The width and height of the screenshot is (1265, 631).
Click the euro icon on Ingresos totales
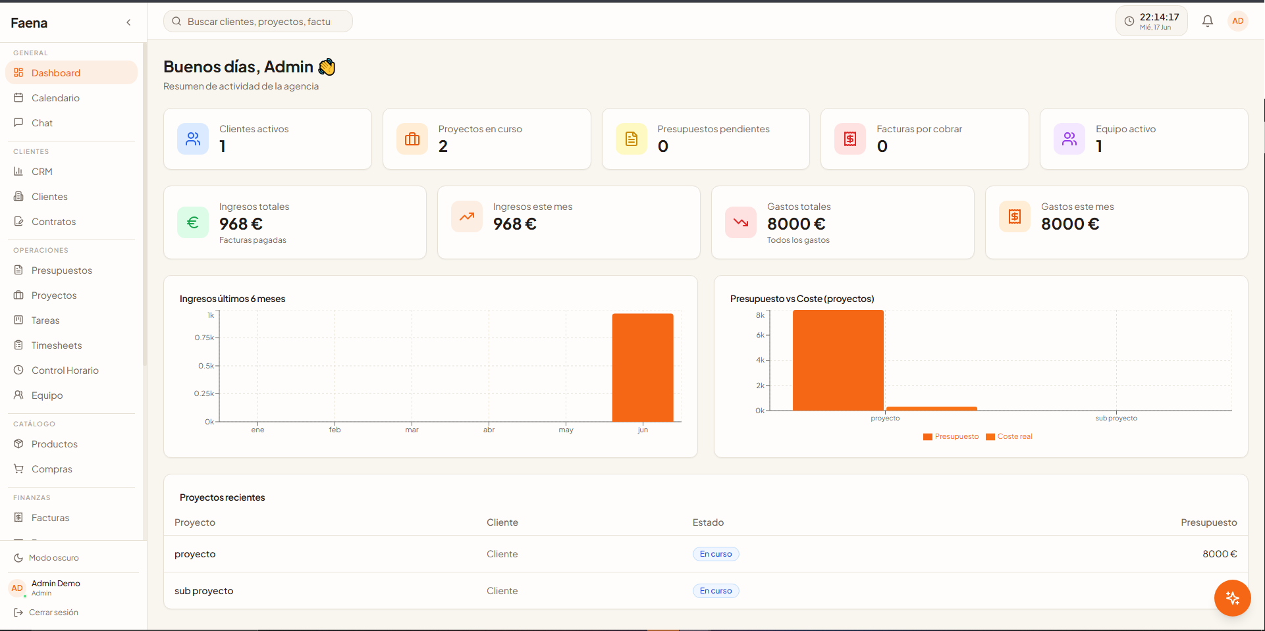pyautogui.click(x=193, y=222)
